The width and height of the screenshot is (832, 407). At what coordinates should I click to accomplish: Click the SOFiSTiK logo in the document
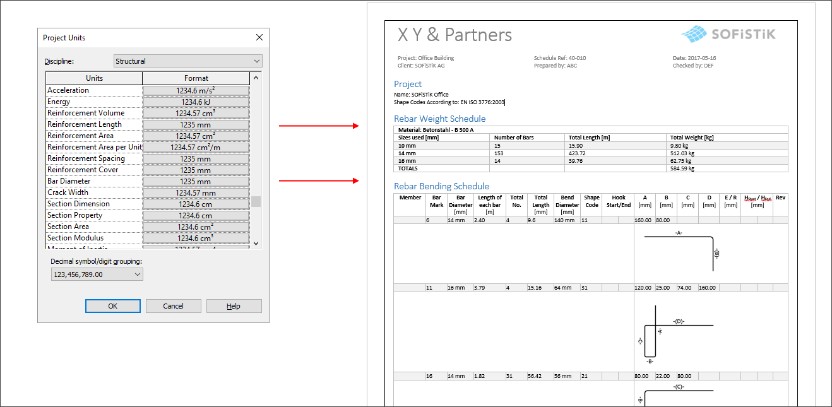[728, 34]
